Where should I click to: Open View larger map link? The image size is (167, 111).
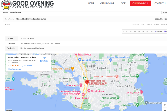(x=14, y=69)
